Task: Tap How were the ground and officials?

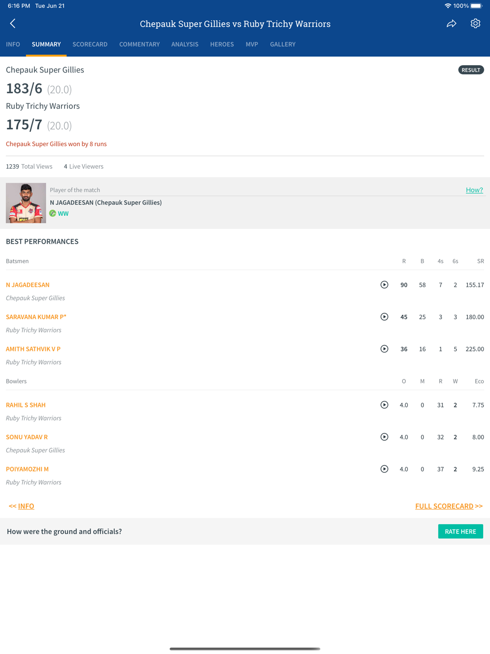Action: pos(64,531)
